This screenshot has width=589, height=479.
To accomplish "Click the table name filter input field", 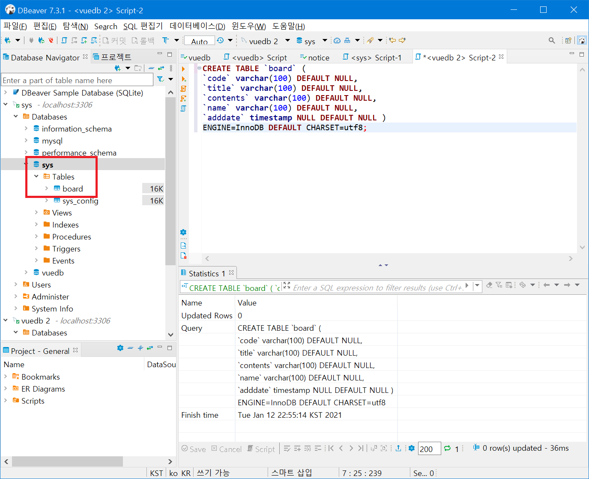I will point(77,80).
